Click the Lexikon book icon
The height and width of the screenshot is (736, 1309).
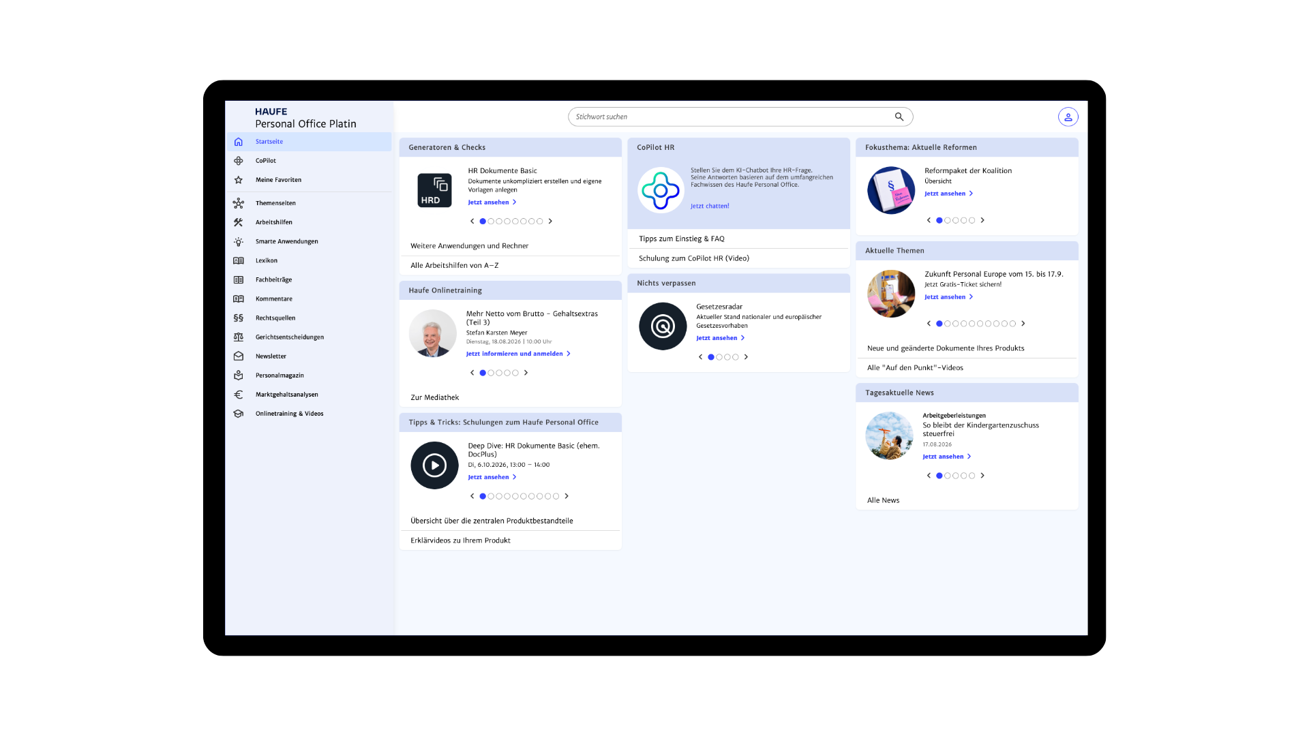click(238, 260)
